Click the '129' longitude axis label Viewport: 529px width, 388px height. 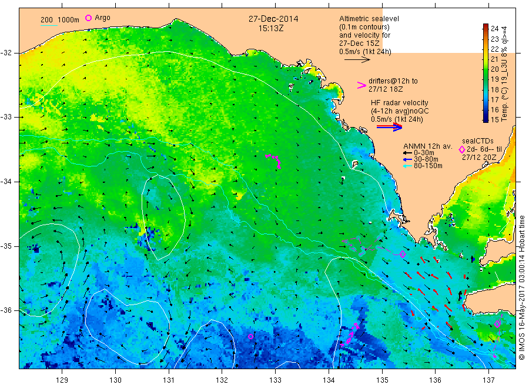click(x=62, y=380)
